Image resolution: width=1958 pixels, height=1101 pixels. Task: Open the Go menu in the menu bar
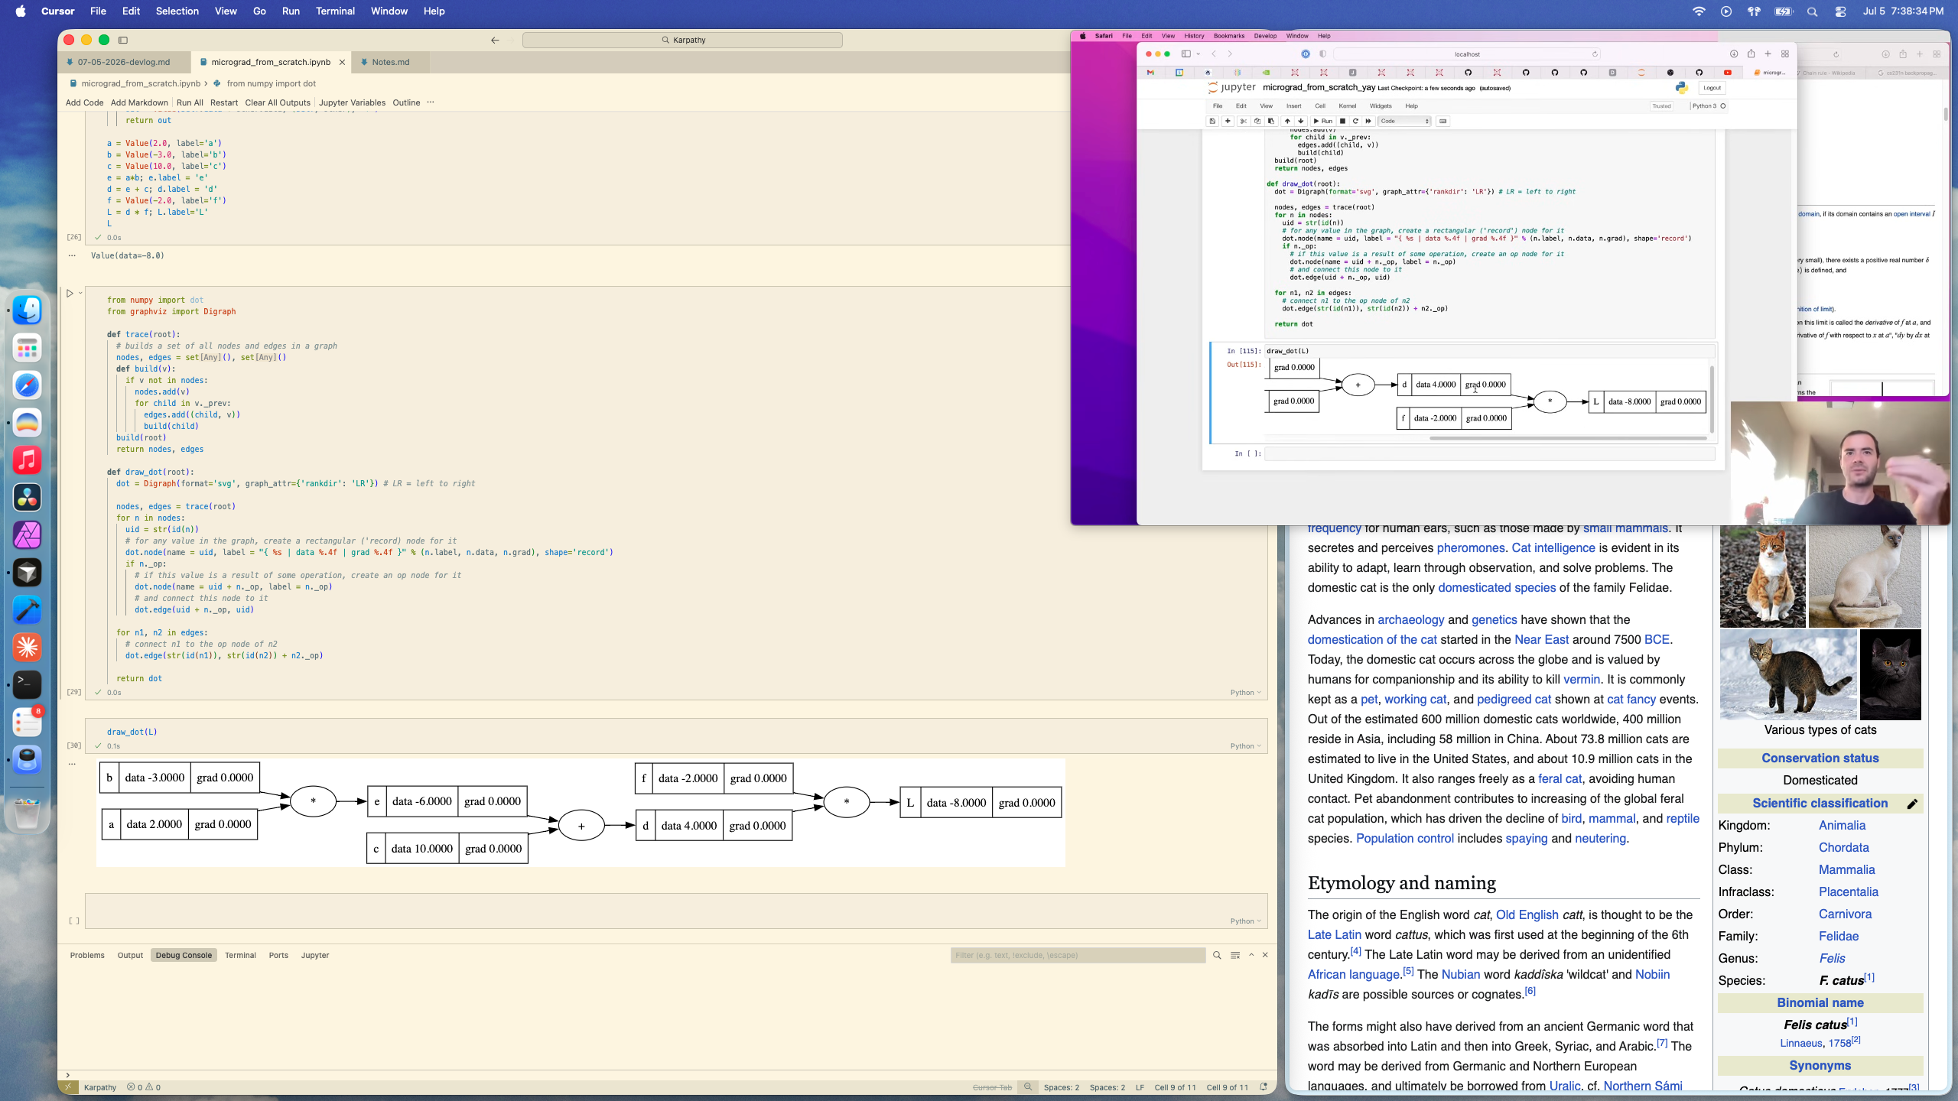coord(259,11)
